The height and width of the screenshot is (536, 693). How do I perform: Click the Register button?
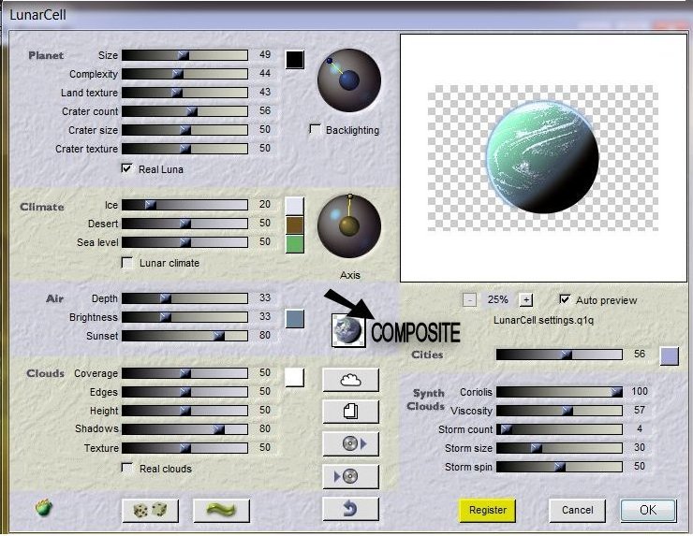(x=488, y=511)
